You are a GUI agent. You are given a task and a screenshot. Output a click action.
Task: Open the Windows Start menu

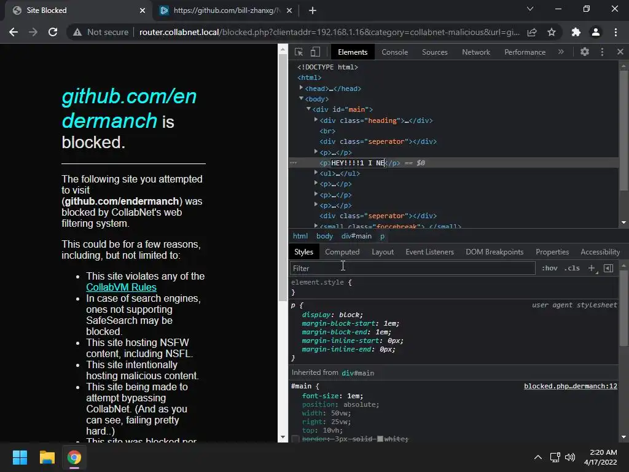click(20, 457)
